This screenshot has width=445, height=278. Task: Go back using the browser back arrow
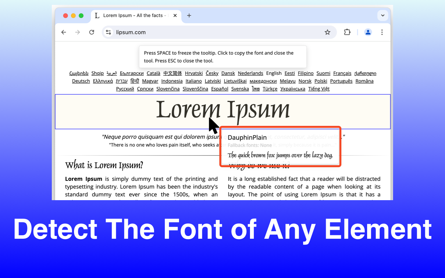64,32
